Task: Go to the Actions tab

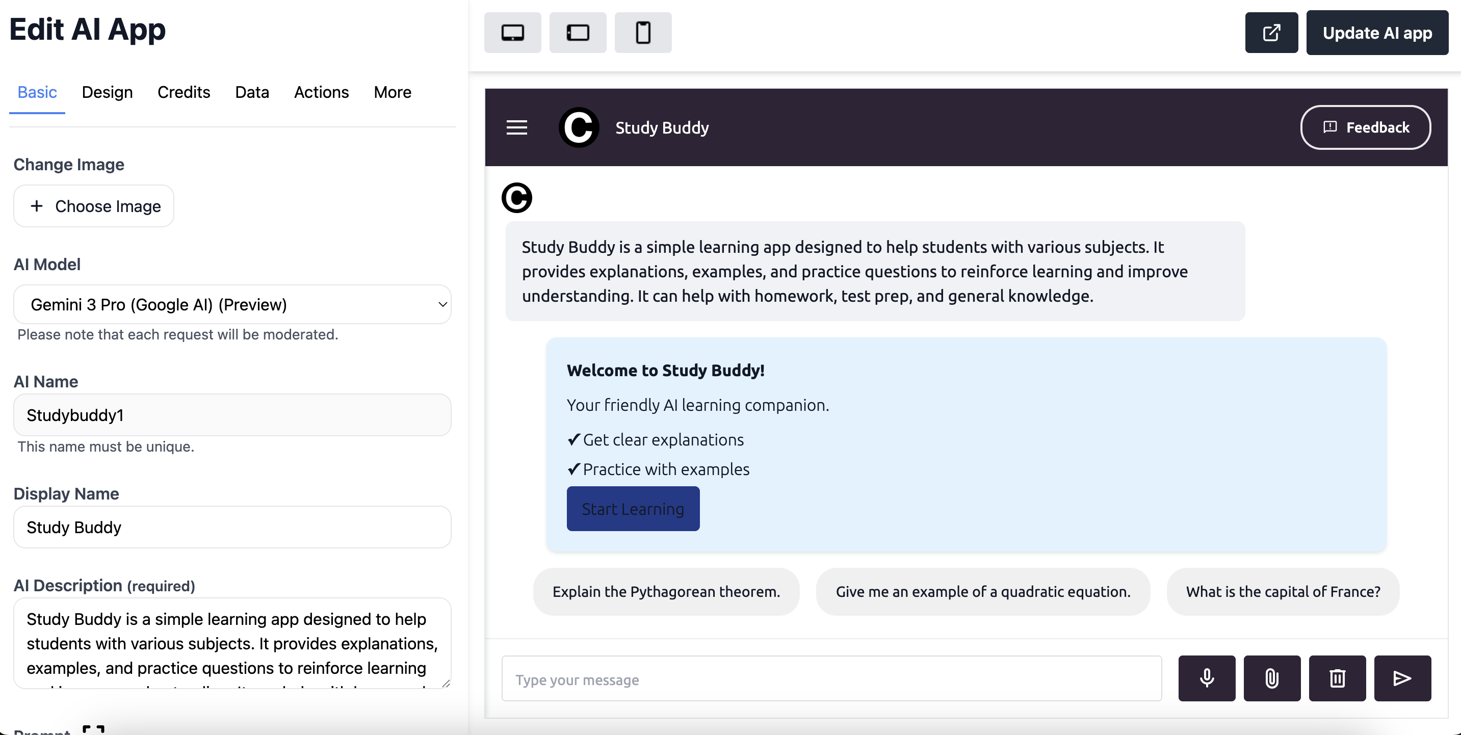Action: coord(321,92)
